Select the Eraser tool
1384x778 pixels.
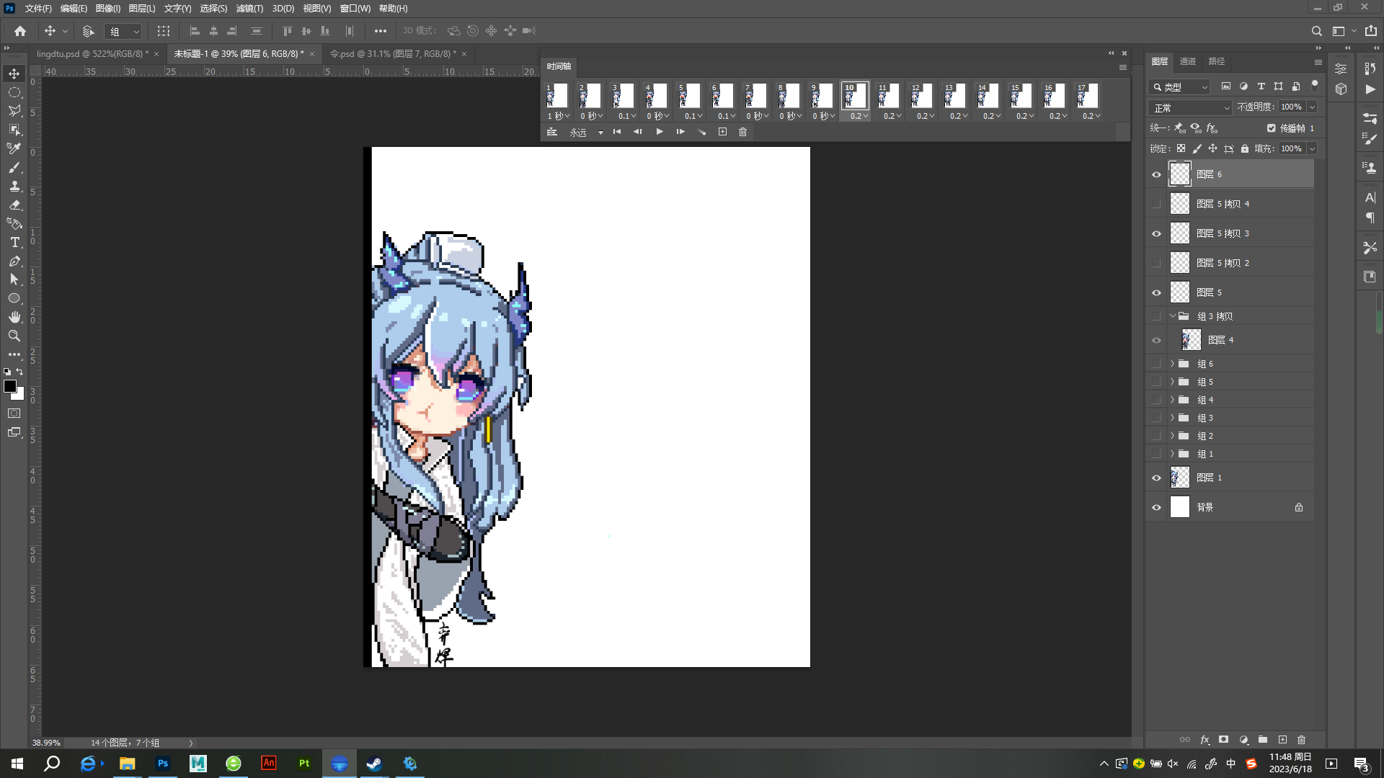click(x=14, y=205)
